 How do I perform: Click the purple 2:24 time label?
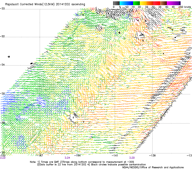click(x=67, y=158)
